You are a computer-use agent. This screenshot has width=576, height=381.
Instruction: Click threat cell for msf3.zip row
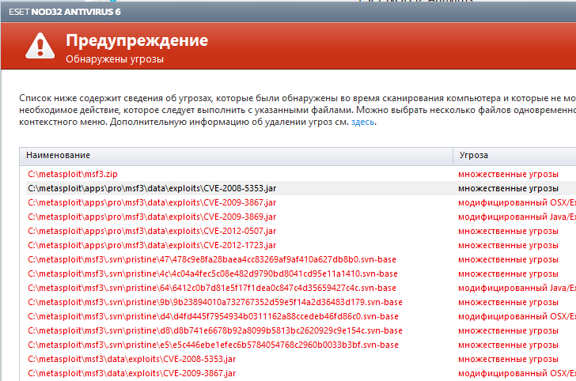508,175
